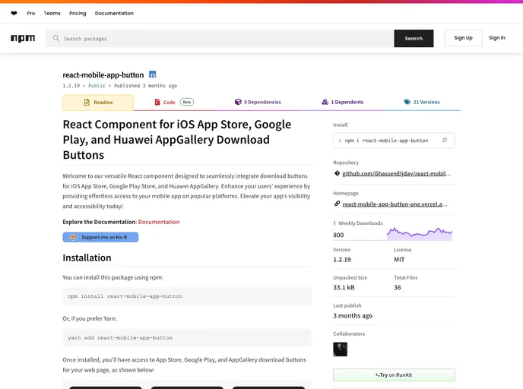Focus the Search packages input field
Screen dimensions: 523x389
click(x=220, y=38)
